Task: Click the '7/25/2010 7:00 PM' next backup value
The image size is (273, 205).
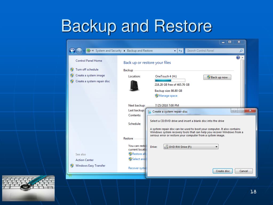Action: 167,105
